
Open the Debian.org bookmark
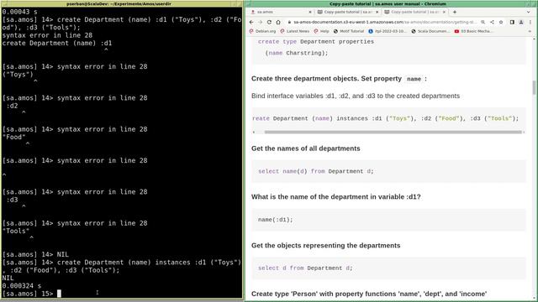[x=262, y=31]
